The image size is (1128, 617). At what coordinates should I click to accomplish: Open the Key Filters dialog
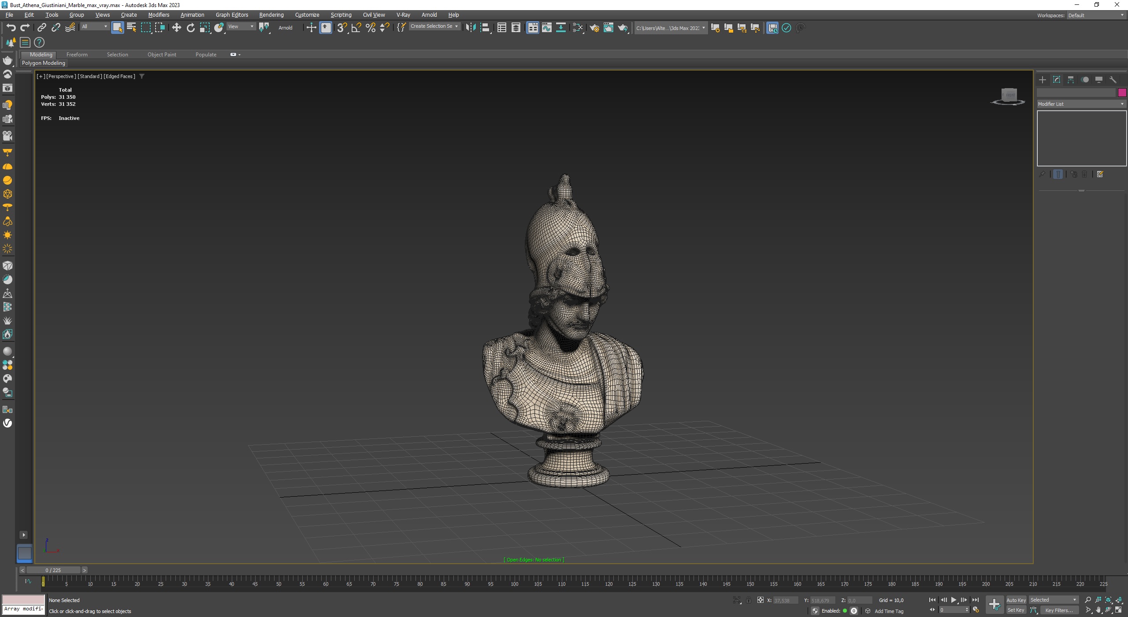coord(1059,610)
